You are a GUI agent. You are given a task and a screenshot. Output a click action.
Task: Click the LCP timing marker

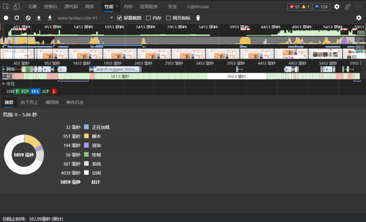click(46, 91)
